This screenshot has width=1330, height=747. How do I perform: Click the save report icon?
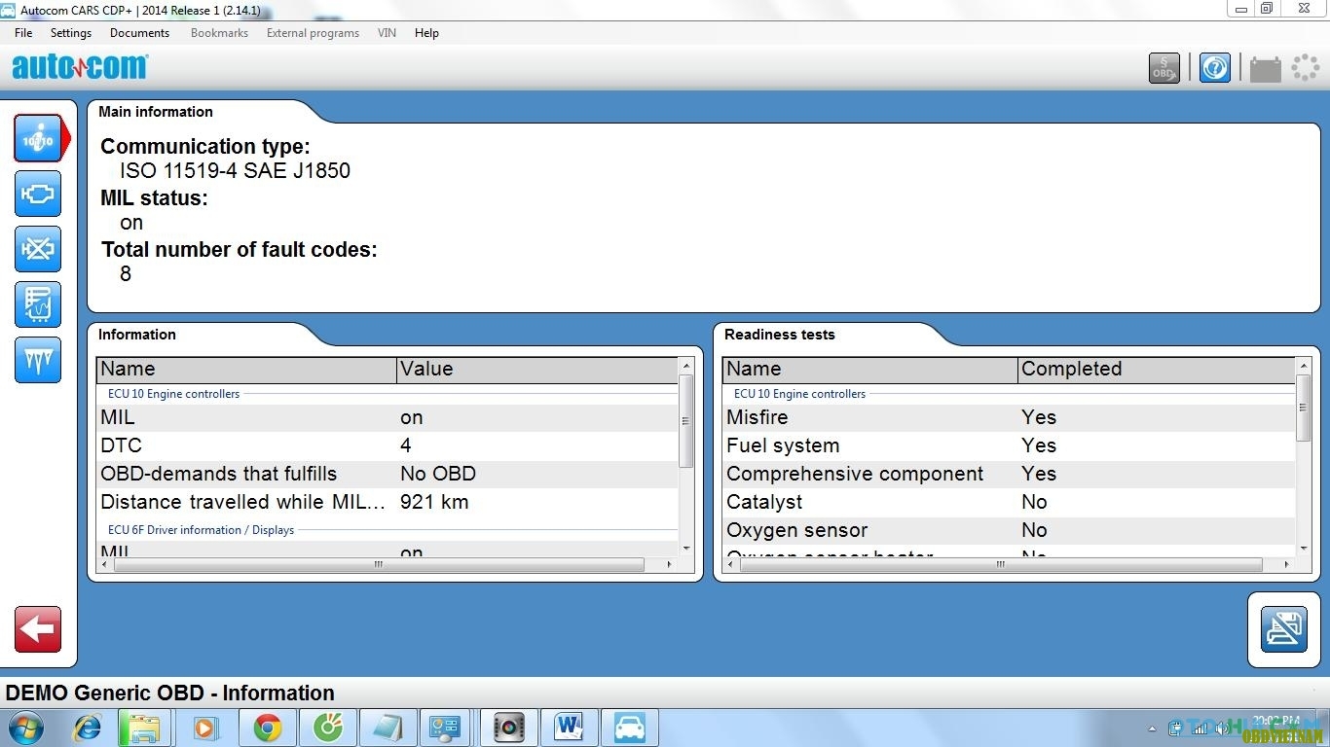(x=1284, y=629)
